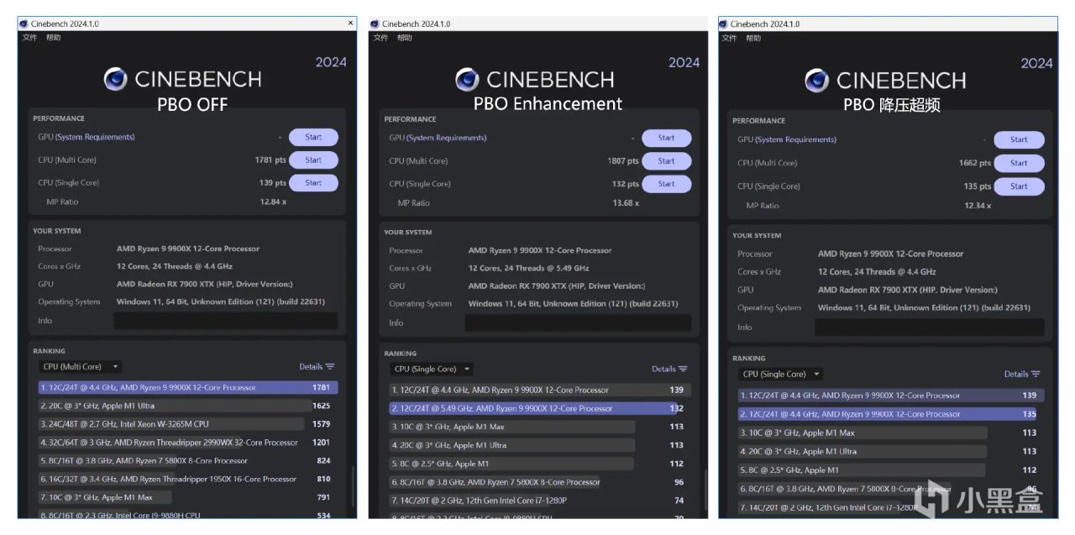Start CPU Multi Core test, PBO 降压超频 window

pyautogui.click(x=1019, y=163)
